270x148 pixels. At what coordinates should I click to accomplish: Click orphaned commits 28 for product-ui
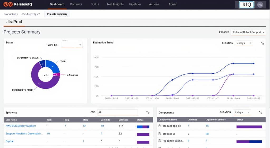coord(207,134)
